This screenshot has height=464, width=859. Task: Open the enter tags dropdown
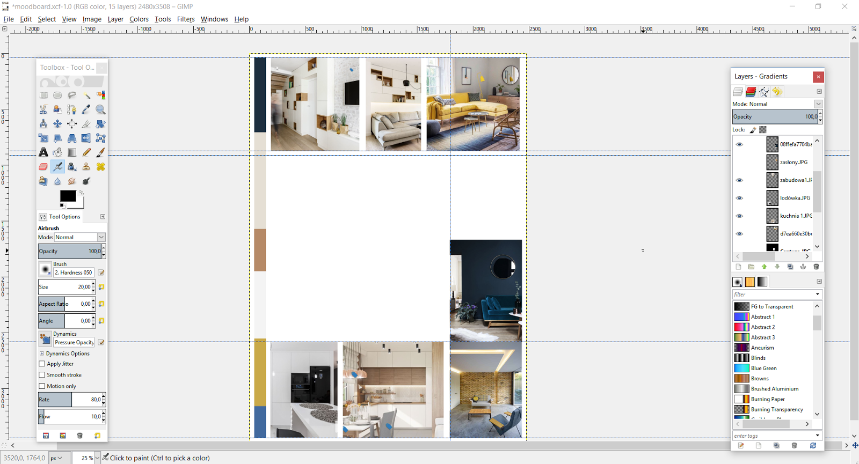(818, 436)
